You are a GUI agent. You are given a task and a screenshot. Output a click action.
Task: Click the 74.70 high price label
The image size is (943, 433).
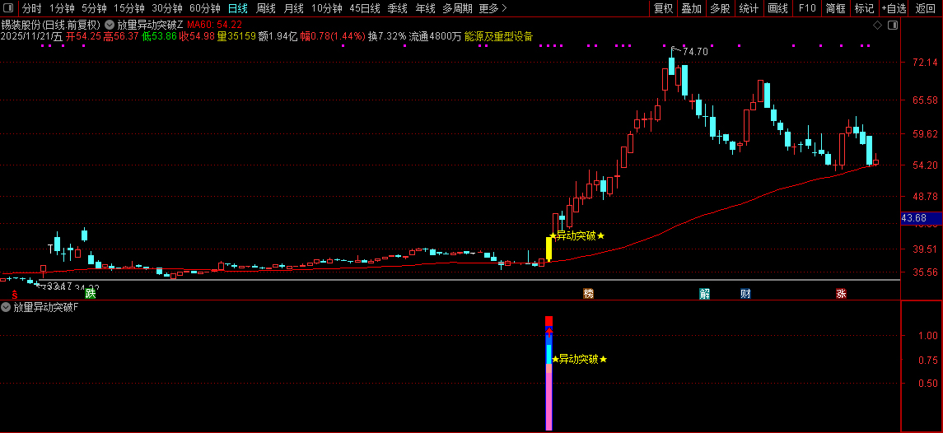(x=695, y=53)
